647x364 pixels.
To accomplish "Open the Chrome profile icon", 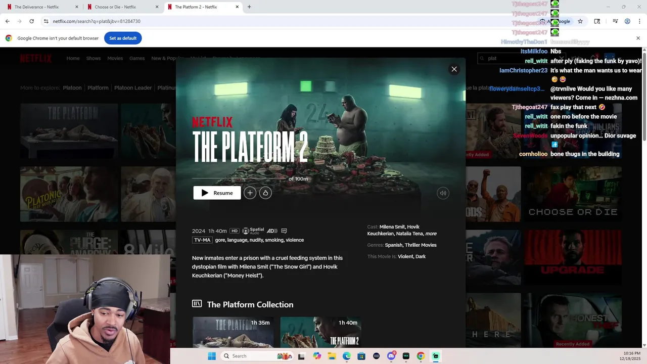I will [627, 21].
